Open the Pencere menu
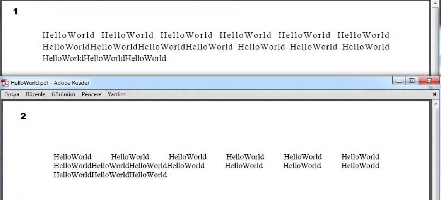 coord(91,94)
